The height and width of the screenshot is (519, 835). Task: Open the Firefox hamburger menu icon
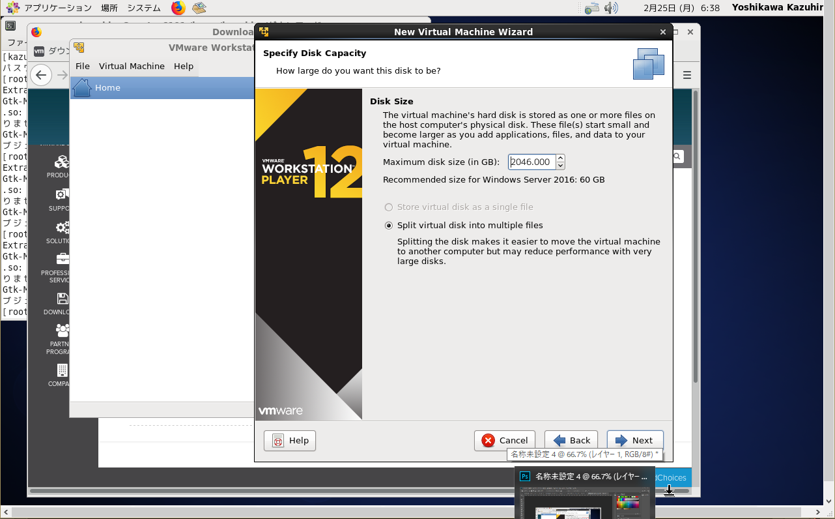[x=686, y=75]
